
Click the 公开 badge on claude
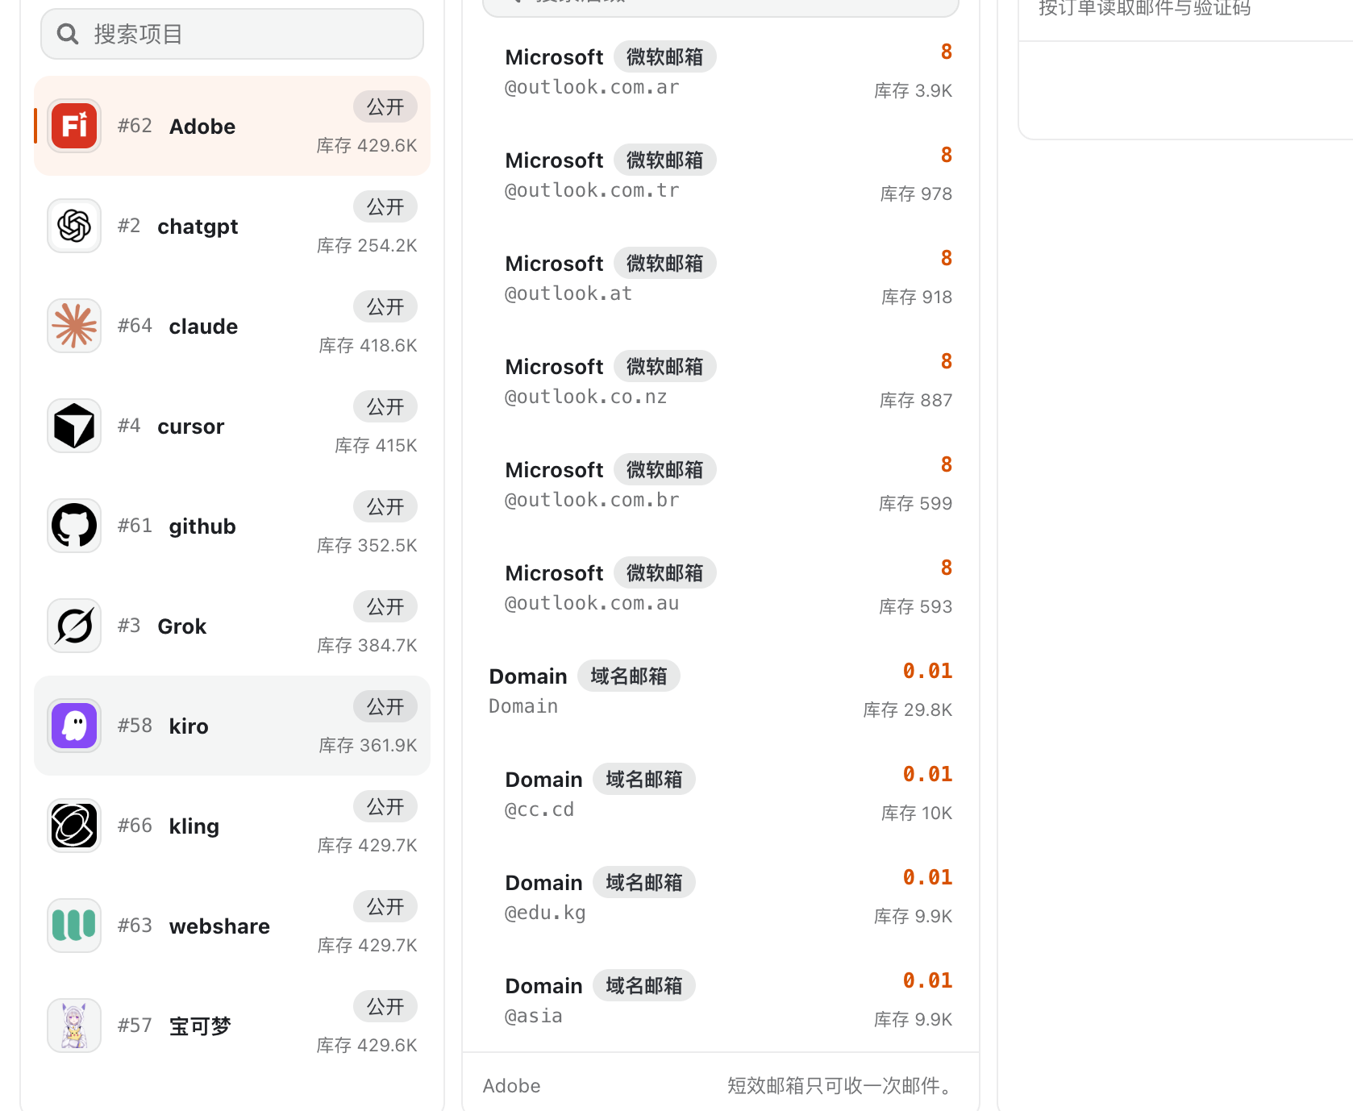coord(385,306)
